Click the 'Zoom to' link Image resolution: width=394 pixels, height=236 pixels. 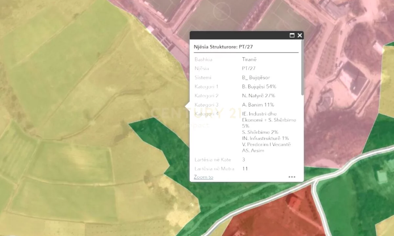click(203, 177)
